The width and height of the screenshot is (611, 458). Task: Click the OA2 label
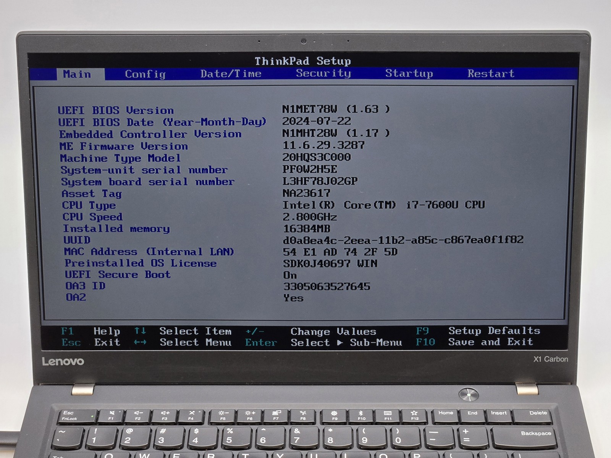point(76,297)
